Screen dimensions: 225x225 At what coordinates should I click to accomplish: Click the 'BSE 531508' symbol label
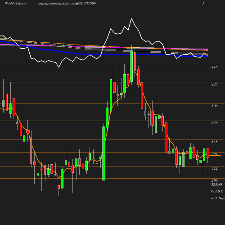[86, 3]
